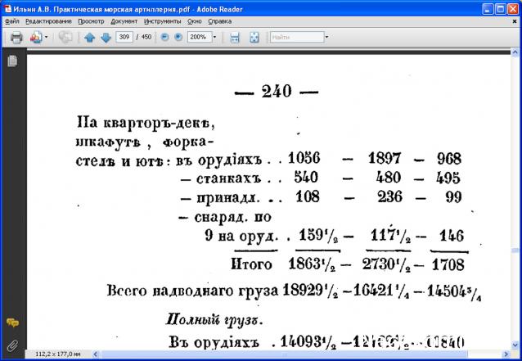Click the page number field showing 309

124,37
